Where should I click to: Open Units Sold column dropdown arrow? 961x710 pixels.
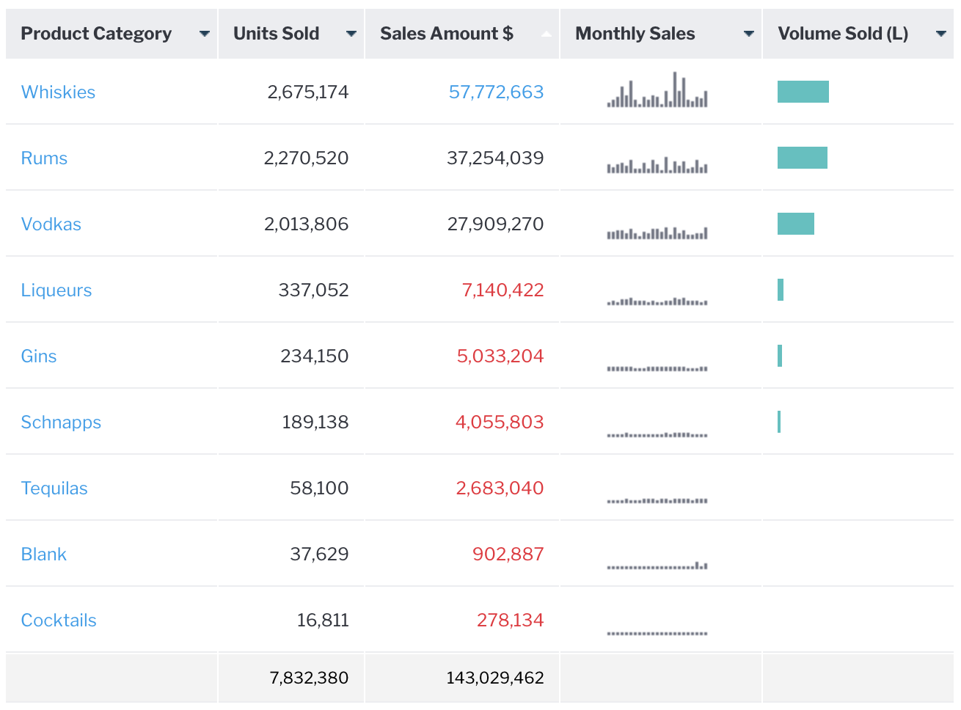tap(351, 34)
